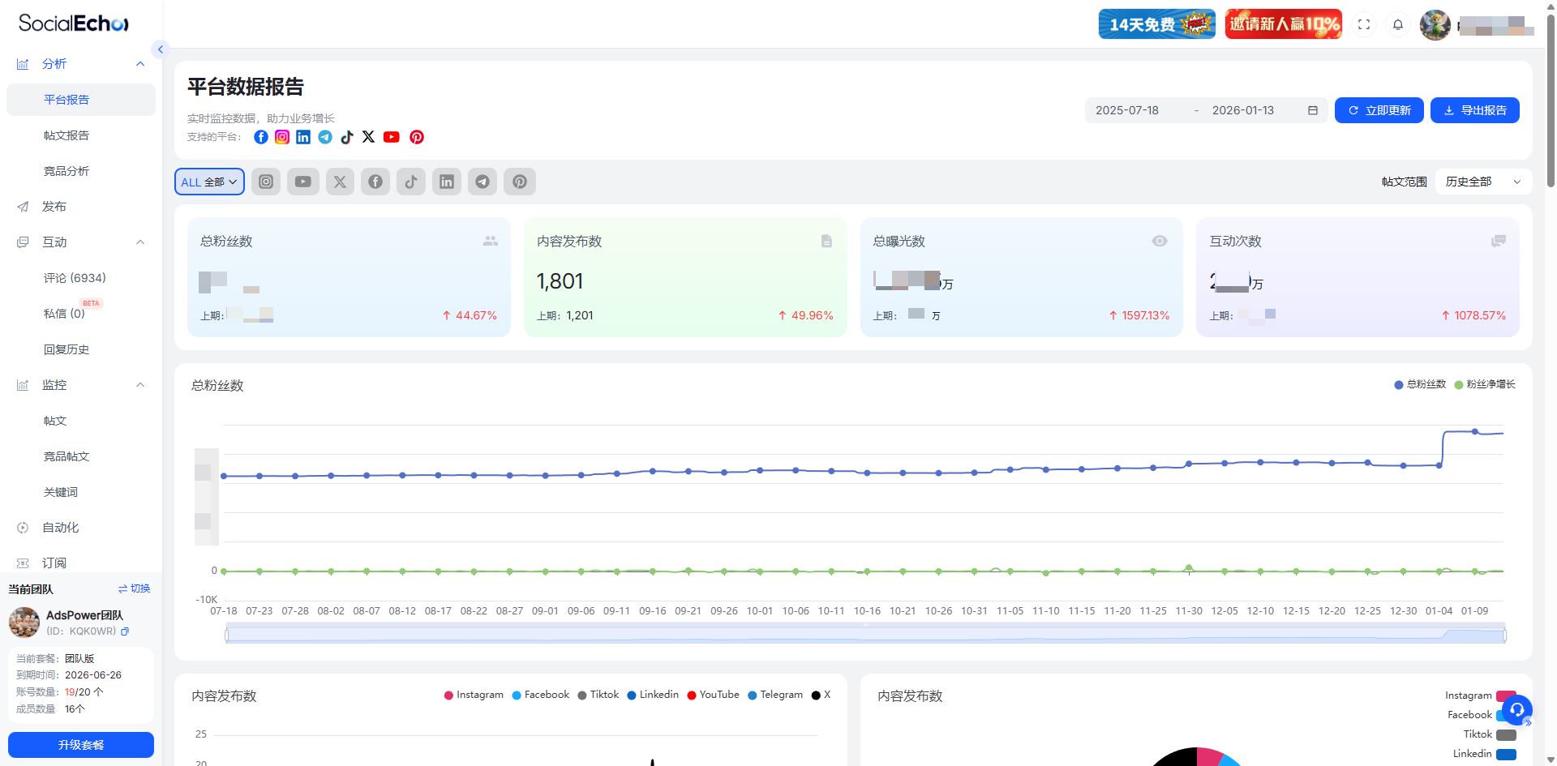Open the floating help chat bubble

click(1518, 710)
